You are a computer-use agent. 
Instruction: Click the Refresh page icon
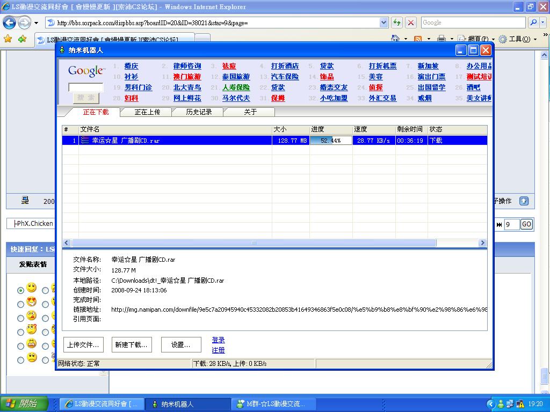[x=397, y=23]
